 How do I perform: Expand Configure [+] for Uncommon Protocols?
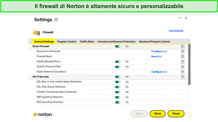click(x=159, y=51)
